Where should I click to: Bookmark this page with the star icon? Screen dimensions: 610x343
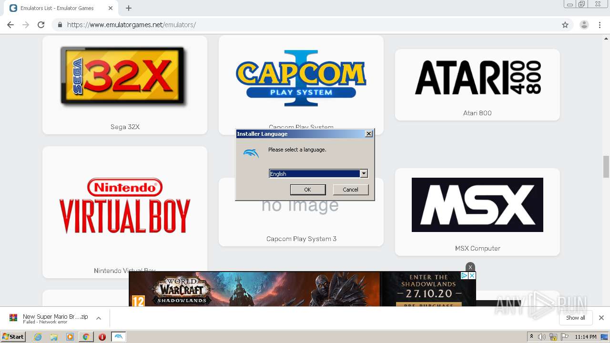coord(565,25)
